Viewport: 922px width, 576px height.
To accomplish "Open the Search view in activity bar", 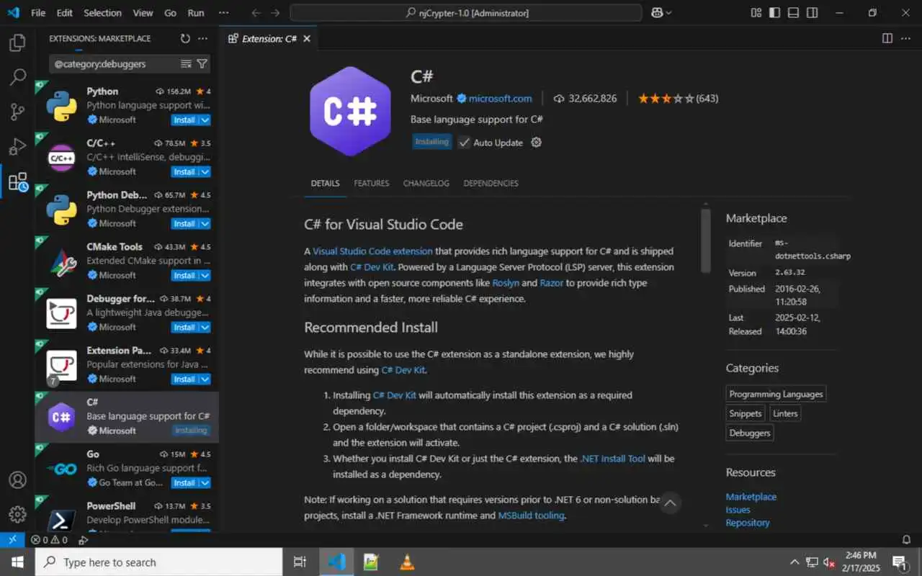I will click(17, 77).
